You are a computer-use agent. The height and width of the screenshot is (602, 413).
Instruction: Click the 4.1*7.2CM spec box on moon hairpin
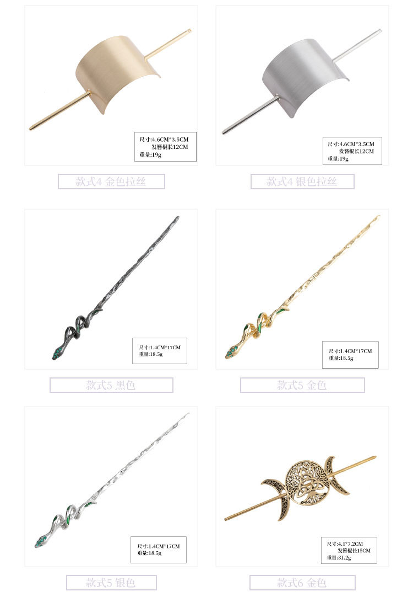click(349, 551)
